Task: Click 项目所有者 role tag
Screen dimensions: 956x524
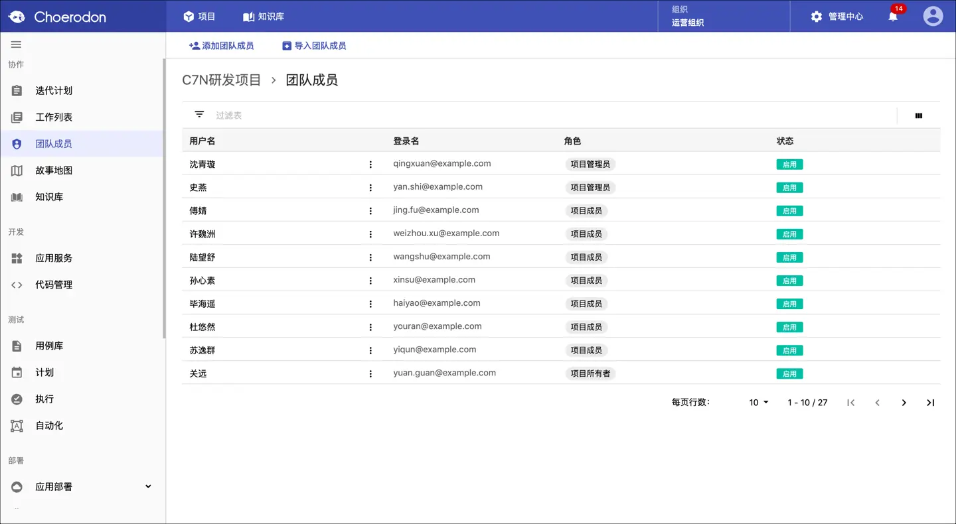Action: pos(590,373)
